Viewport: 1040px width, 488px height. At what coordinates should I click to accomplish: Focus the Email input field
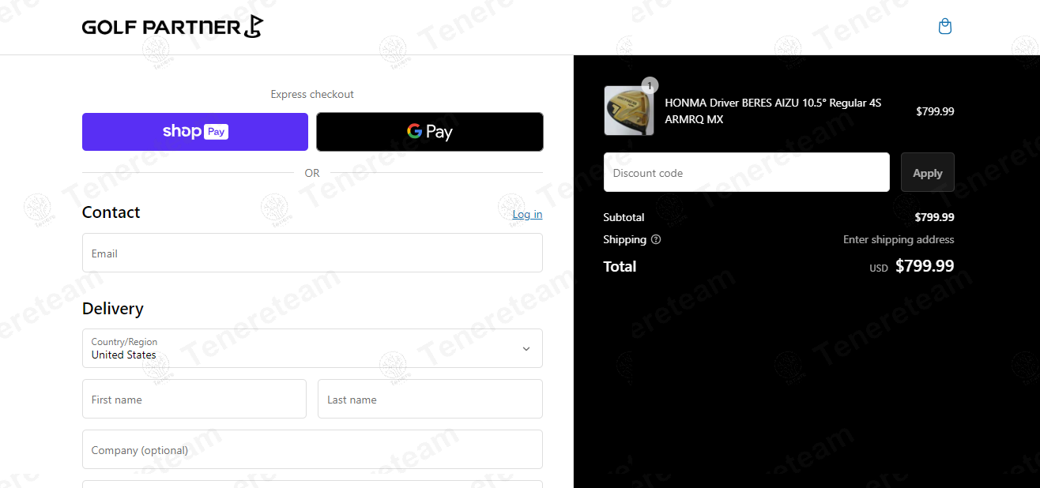point(312,253)
